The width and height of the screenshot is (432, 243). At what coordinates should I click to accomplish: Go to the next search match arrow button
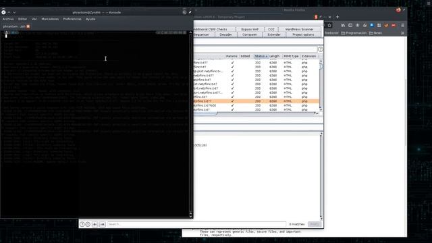pyautogui.click(x=103, y=224)
